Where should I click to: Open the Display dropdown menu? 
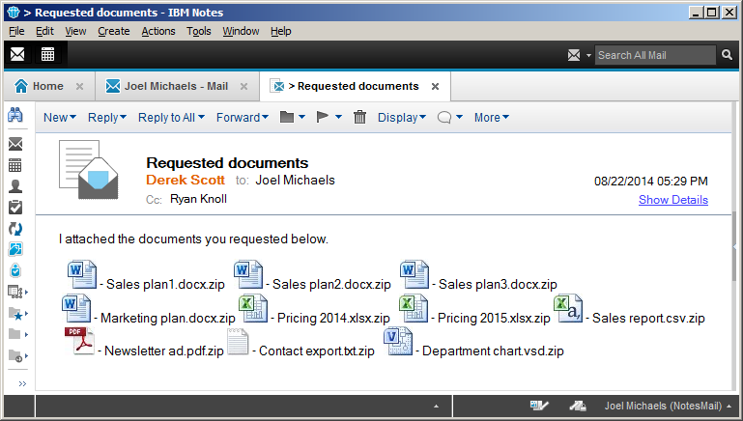point(402,118)
